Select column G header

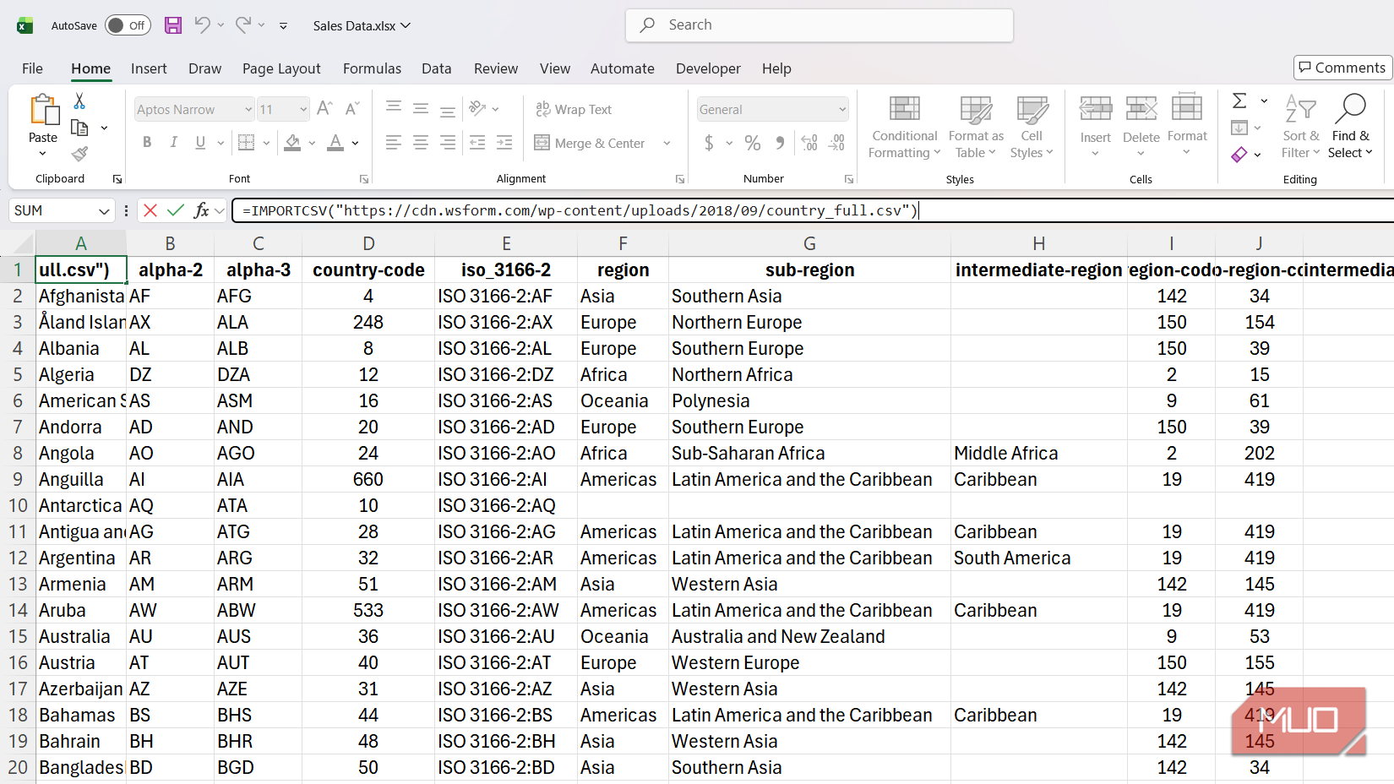click(x=809, y=243)
